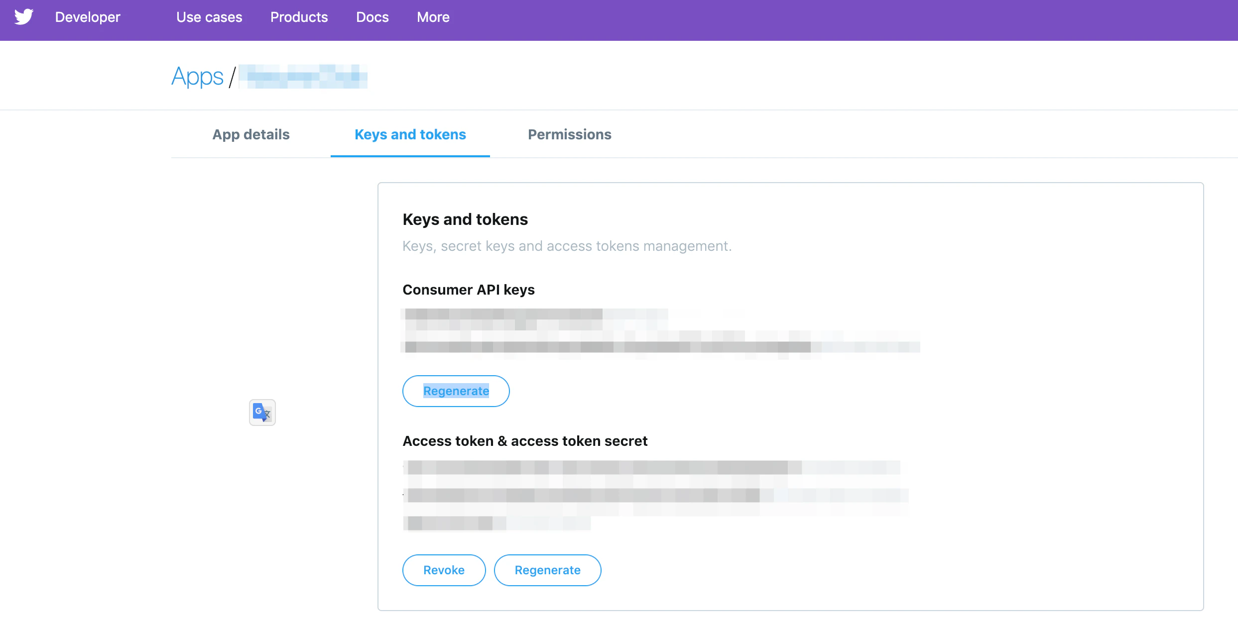Expand the Products menu
This screenshot has height=628, width=1238.
click(299, 17)
